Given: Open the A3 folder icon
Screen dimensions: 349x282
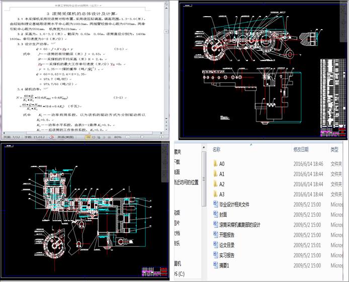Looking at the screenshot, I should tap(215, 194).
